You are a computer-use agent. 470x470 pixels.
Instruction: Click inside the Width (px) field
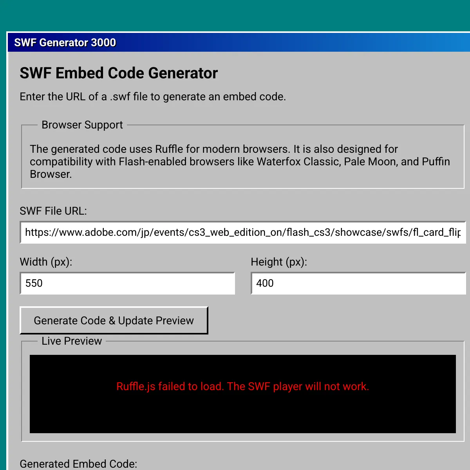coord(127,283)
